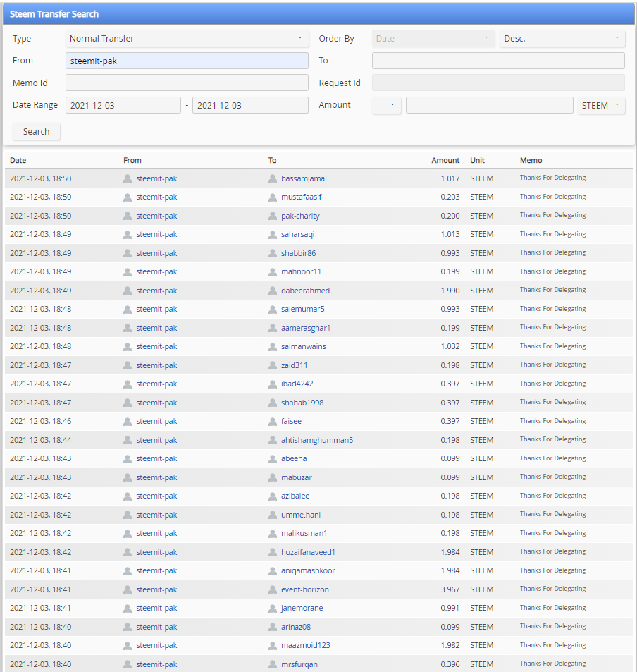This screenshot has width=637, height=672.
Task: Click the user avatar icon beside umme.hani
Action: pyautogui.click(x=273, y=515)
